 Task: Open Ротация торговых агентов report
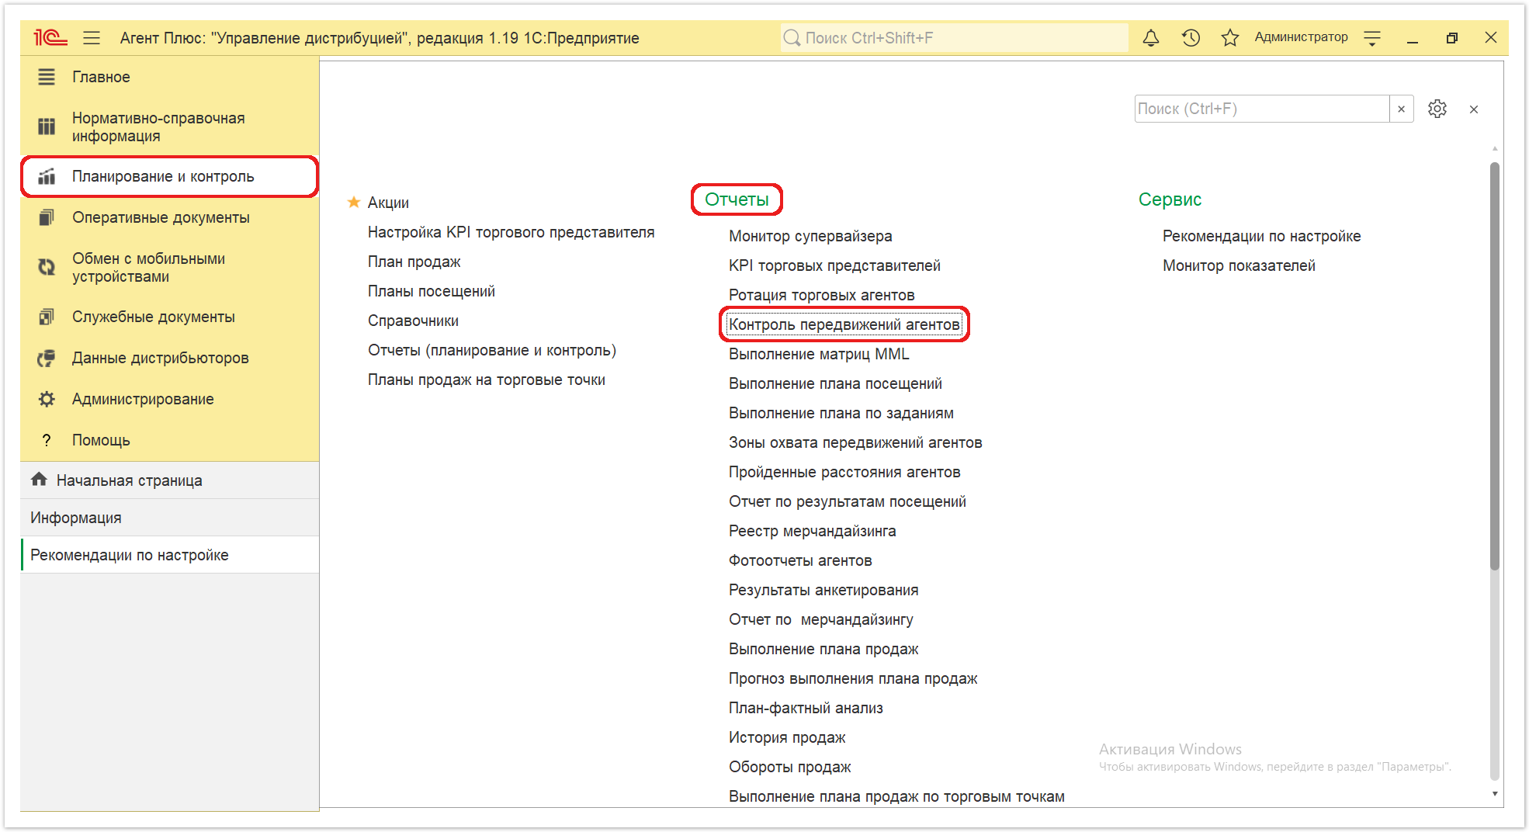[x=821, y=295]
